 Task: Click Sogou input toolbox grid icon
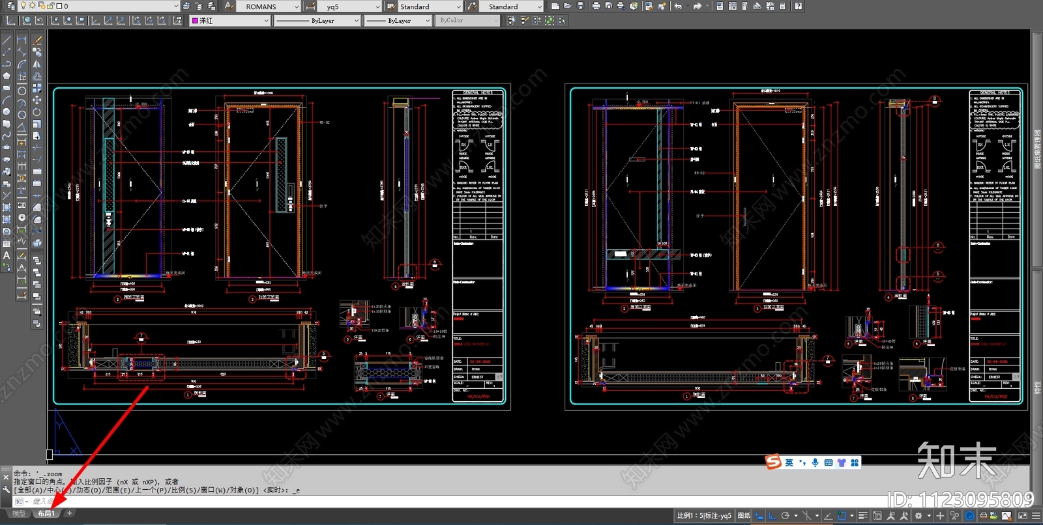pyautogui.click(x=855, y=462)
